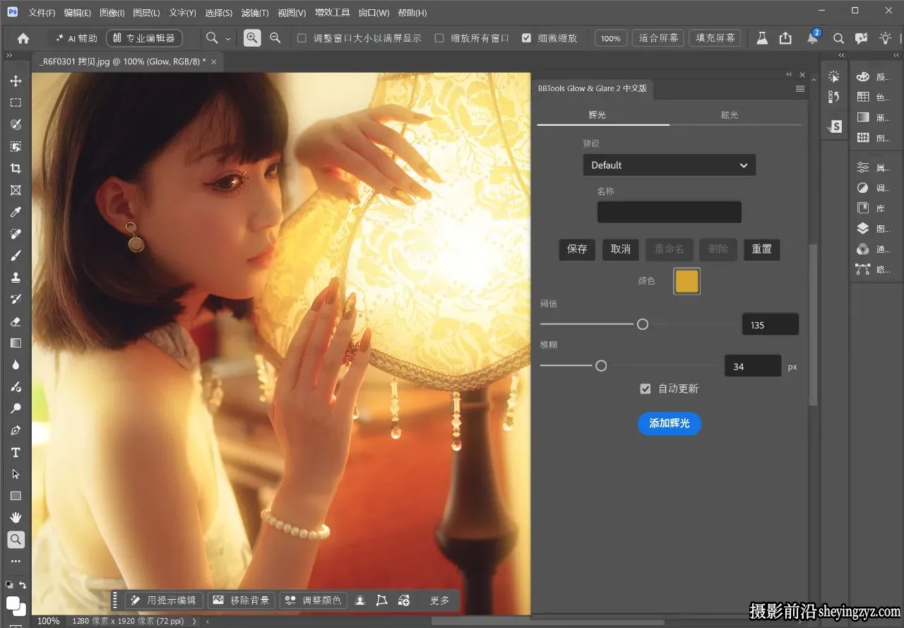
Task: Select the Eyedropper tool
Action: 16,212
